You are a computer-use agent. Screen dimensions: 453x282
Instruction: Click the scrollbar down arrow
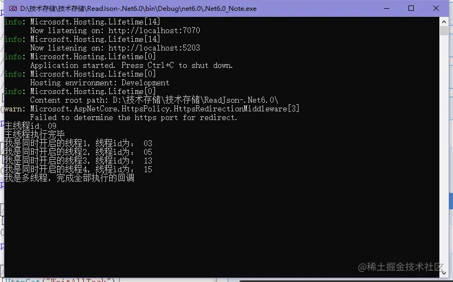(x=444, y=273)
